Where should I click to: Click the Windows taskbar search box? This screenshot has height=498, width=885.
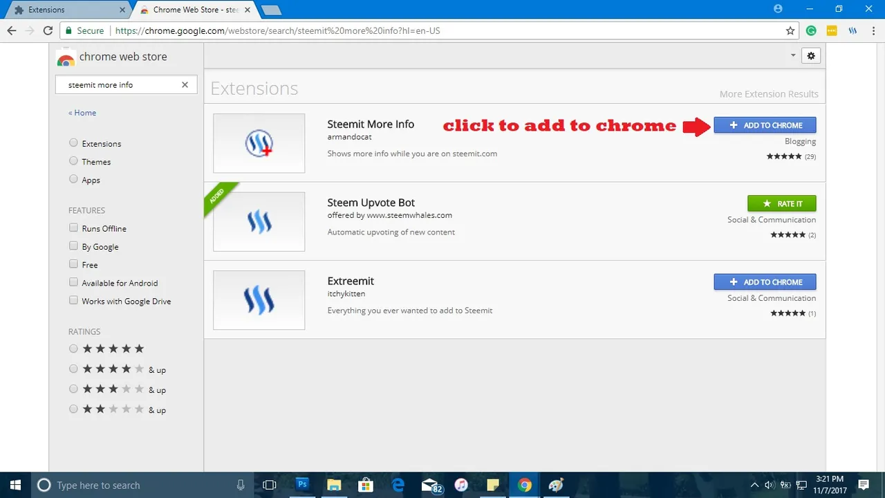(141, 485)
